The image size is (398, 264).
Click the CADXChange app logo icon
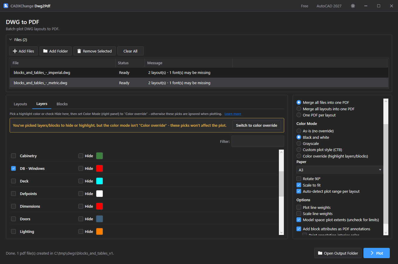6,6
